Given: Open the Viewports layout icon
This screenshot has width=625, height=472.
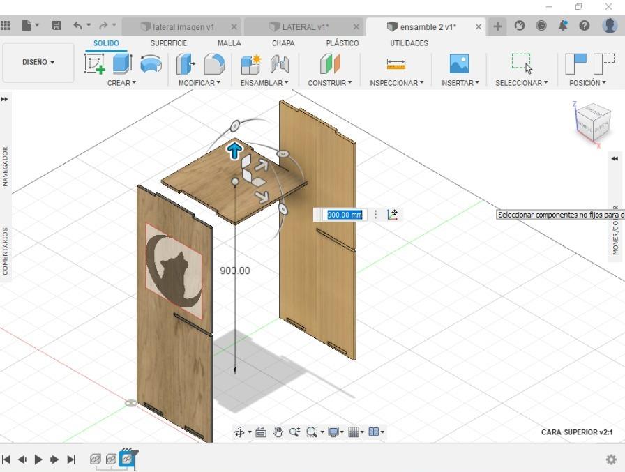Looking at the screenshot, I should [x=374, y=432].
